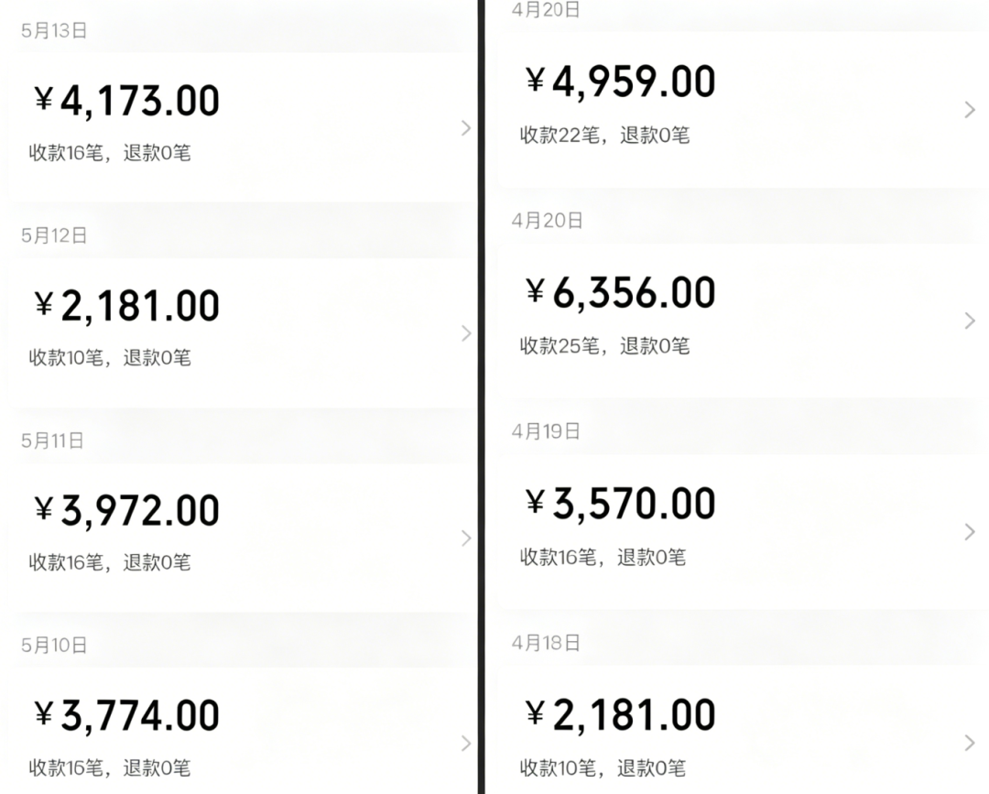Expand the May 12 ¥2,181.00 entry chevron
Viewport: 989px width, 794px height.
[466, 333]
